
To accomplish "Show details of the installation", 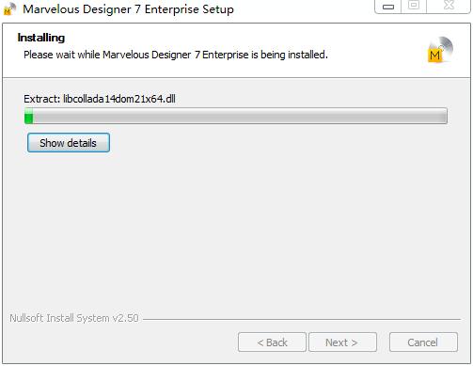I will click(69, 143).
